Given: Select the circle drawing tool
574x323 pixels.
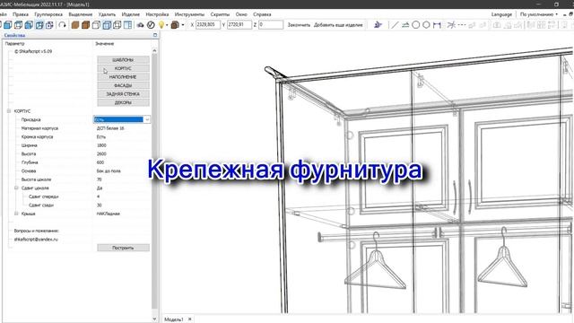Looking at the screenshot, I should pos(416,25).
